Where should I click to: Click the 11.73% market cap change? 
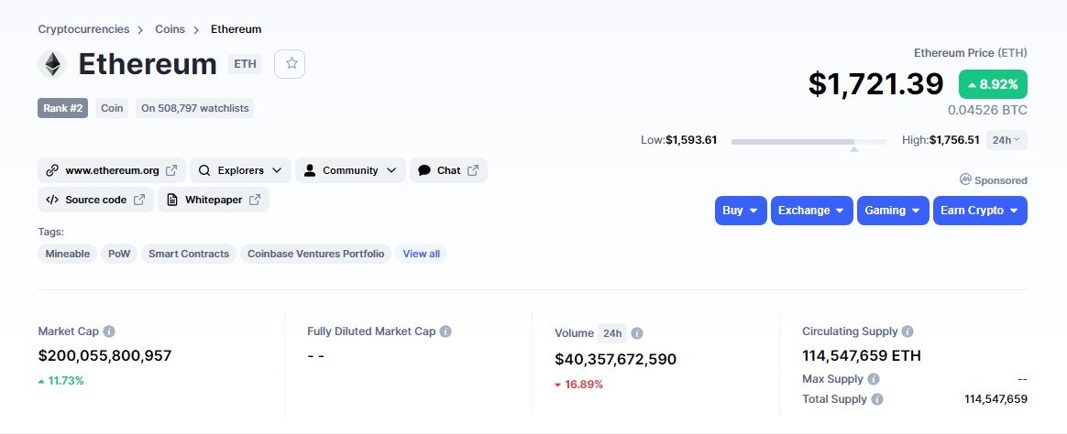point(61,381)
